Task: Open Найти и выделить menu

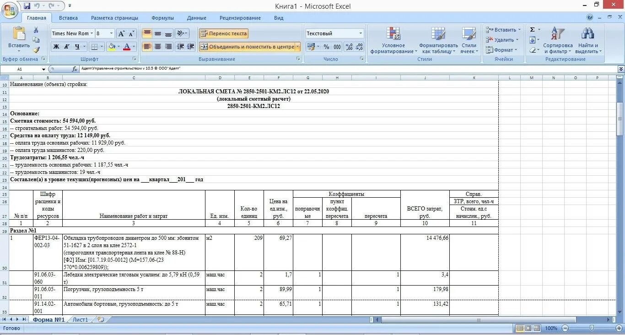Action: [x=588, y=40]
